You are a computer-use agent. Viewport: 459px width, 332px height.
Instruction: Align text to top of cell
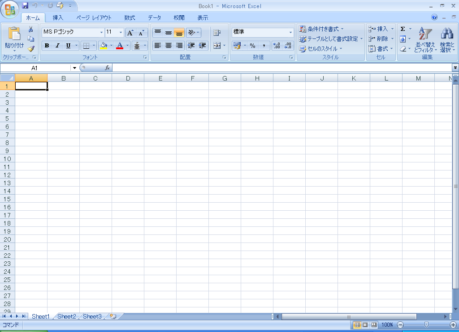click(158, 33)
